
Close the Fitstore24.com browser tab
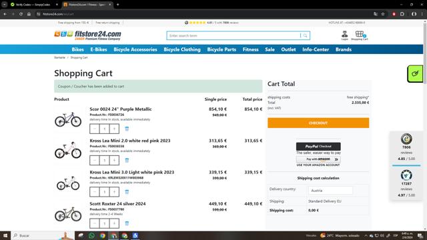109,5
